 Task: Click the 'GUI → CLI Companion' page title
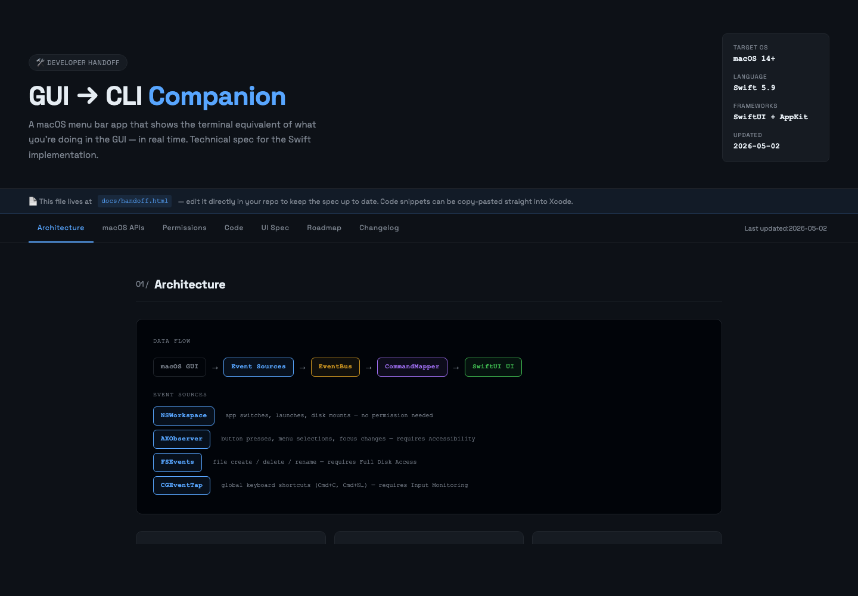pos(157,96)
